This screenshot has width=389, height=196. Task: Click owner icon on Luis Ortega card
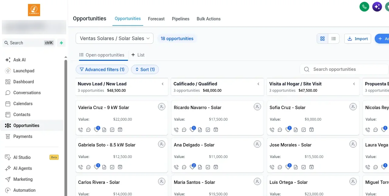(353, 181)
